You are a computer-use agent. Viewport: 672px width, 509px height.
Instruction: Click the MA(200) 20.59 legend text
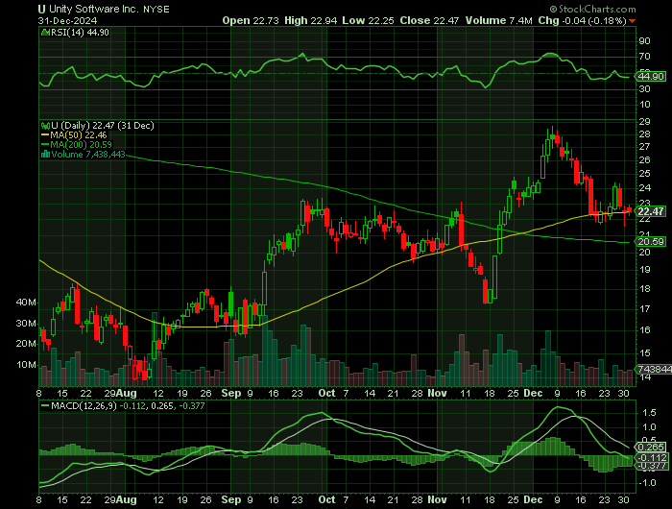coord(81,144)
